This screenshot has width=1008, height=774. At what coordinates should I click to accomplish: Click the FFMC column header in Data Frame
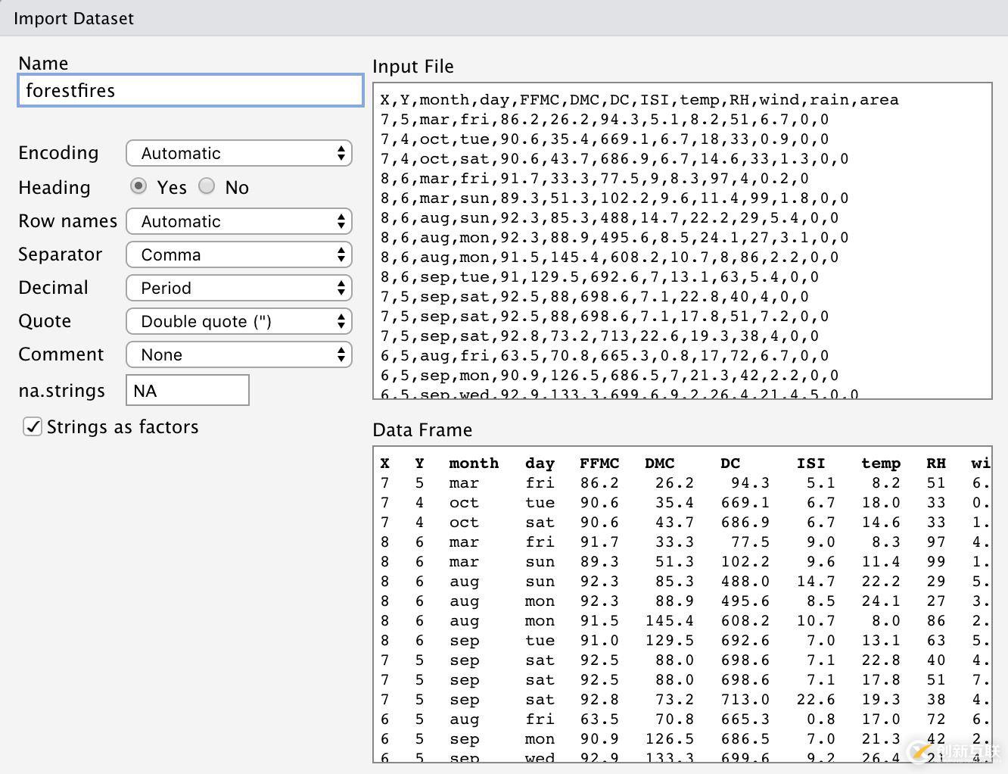[x=599, y=463]
